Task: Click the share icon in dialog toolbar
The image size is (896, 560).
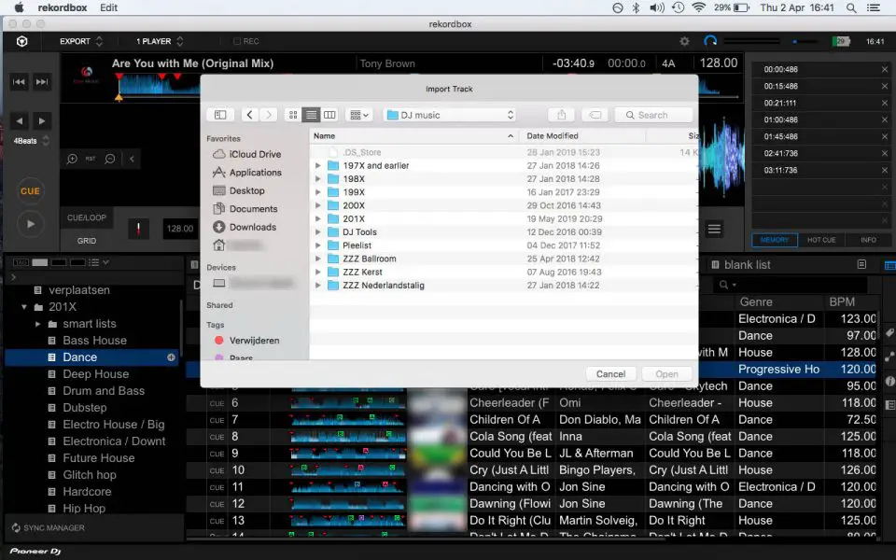Action: tap(561, 115)
